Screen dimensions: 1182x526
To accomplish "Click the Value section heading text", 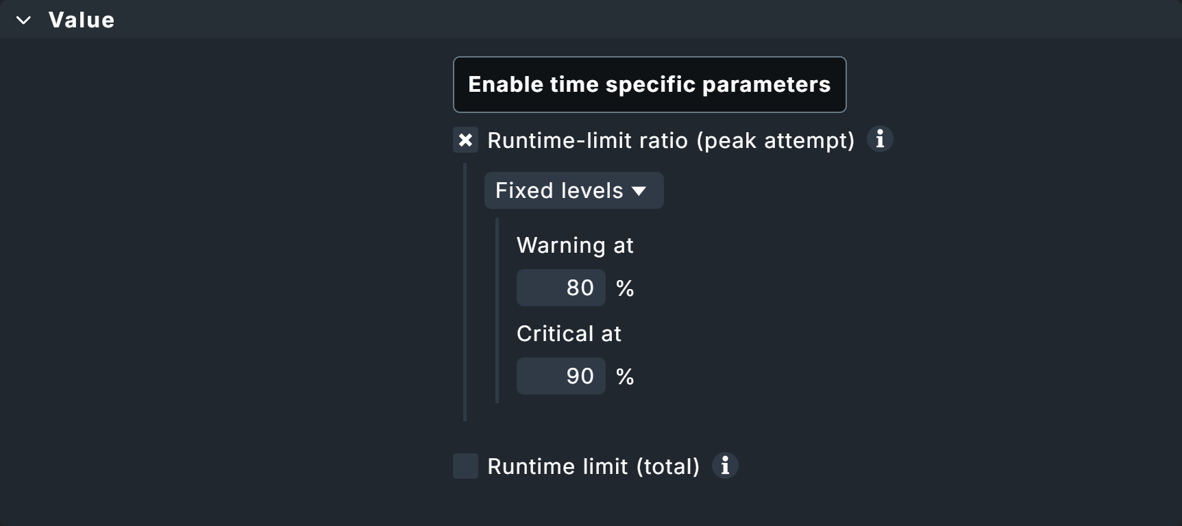I will [82, 21].
